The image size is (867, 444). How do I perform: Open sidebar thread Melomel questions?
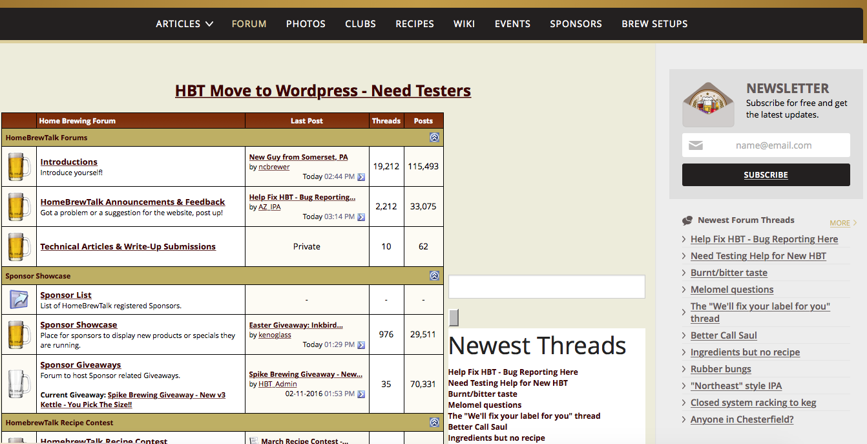[732, 290]
